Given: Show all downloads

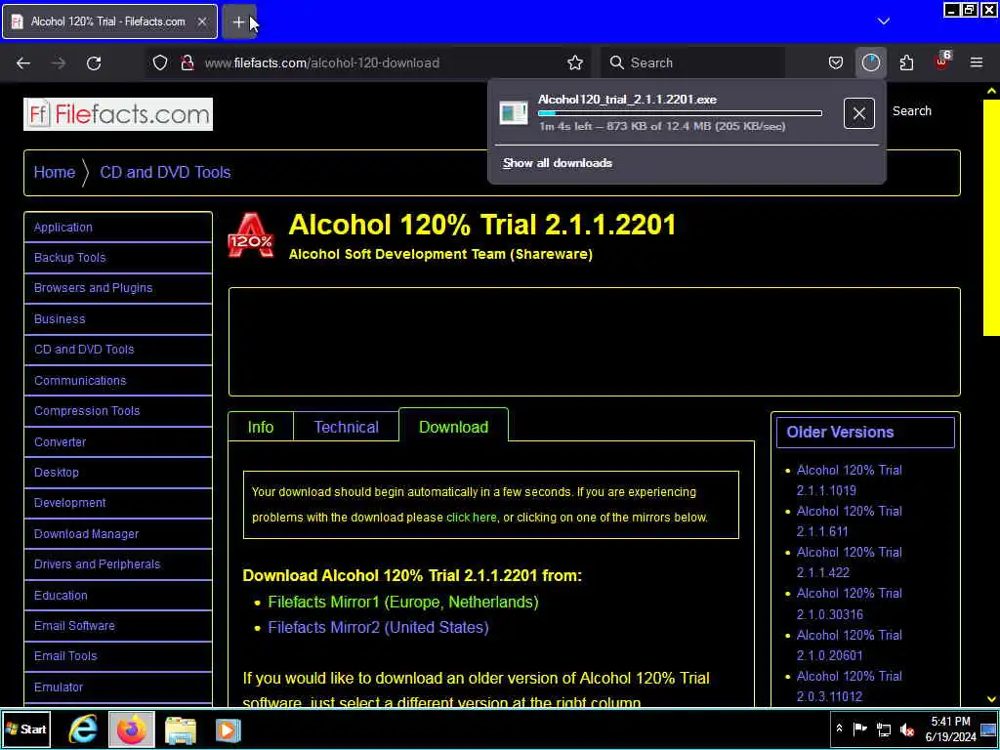Looking at the screenshot, I should (557, 163).
